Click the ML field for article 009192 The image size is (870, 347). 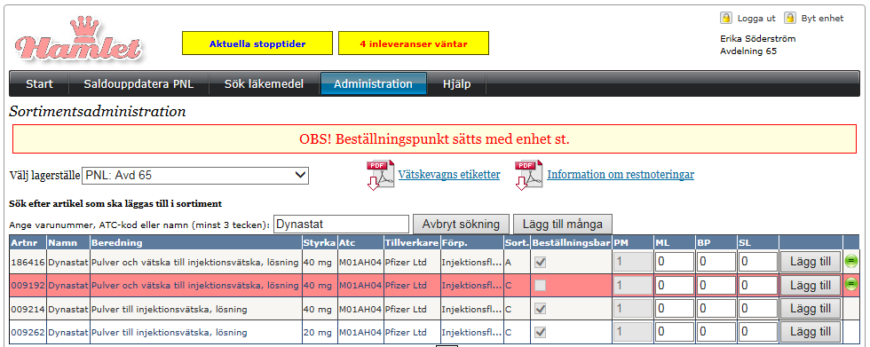pyautogui.click(x=674, y=286)
